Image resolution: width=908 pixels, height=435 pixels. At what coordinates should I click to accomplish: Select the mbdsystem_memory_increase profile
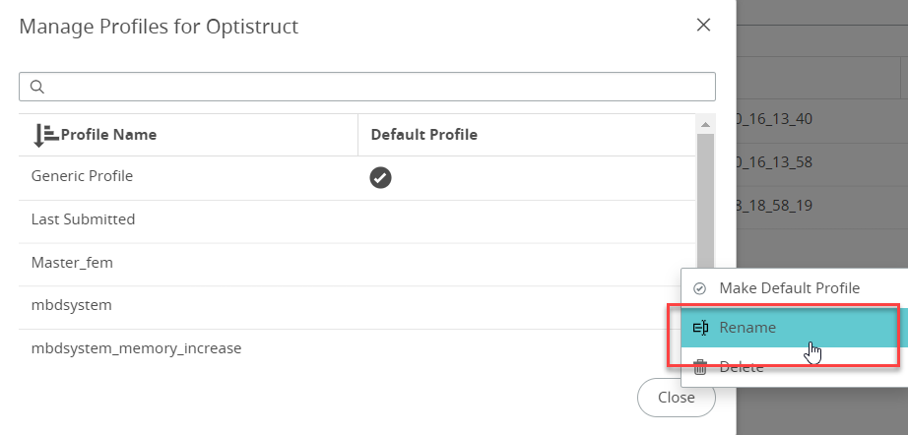[136, 348]
